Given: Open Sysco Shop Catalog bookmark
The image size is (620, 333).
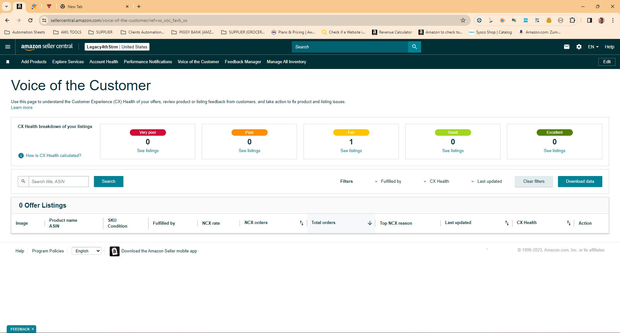Looking at the screenshot, I should pos(491,32).
